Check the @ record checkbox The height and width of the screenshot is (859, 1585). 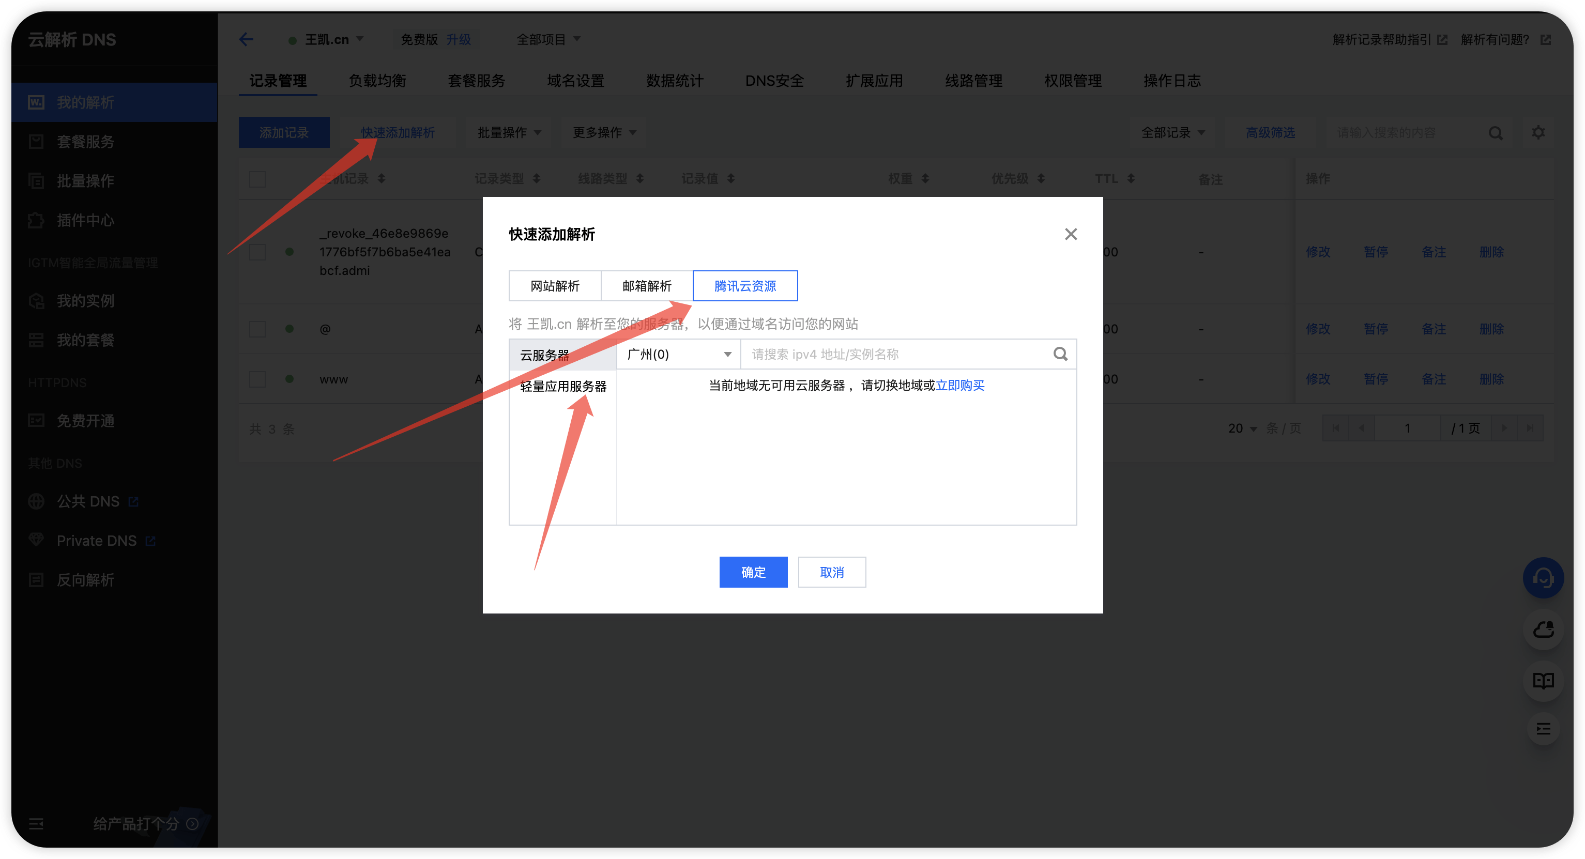pyautogui.click(x=257, y=329)
